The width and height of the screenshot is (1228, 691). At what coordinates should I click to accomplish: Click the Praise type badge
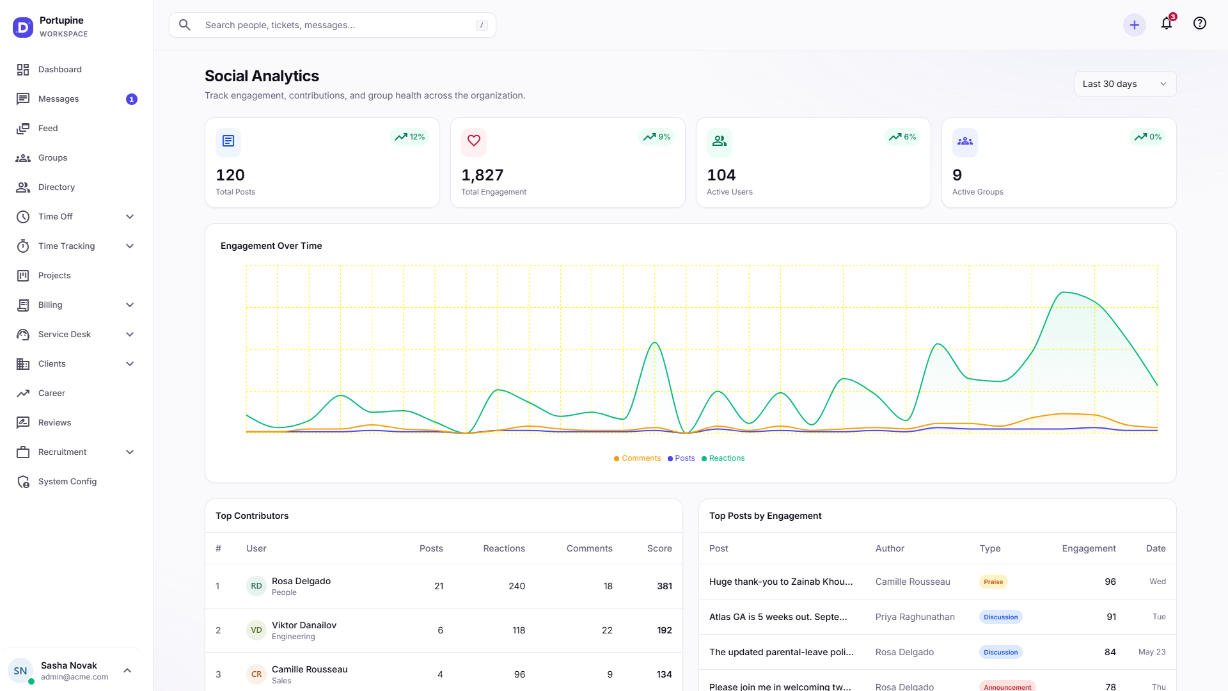tap(993, 582)
